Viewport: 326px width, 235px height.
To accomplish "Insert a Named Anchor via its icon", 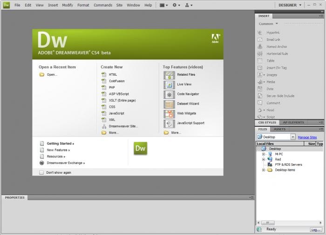I will 260,46.
